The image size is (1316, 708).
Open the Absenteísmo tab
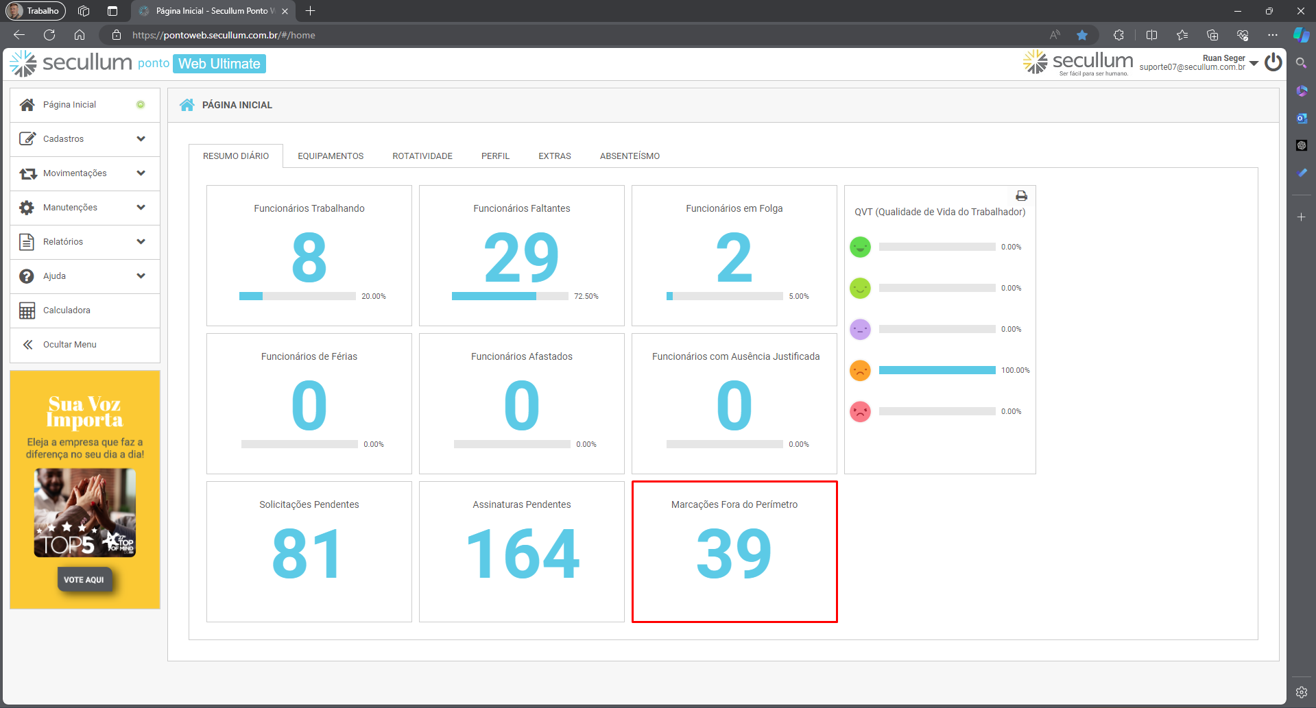630,156
